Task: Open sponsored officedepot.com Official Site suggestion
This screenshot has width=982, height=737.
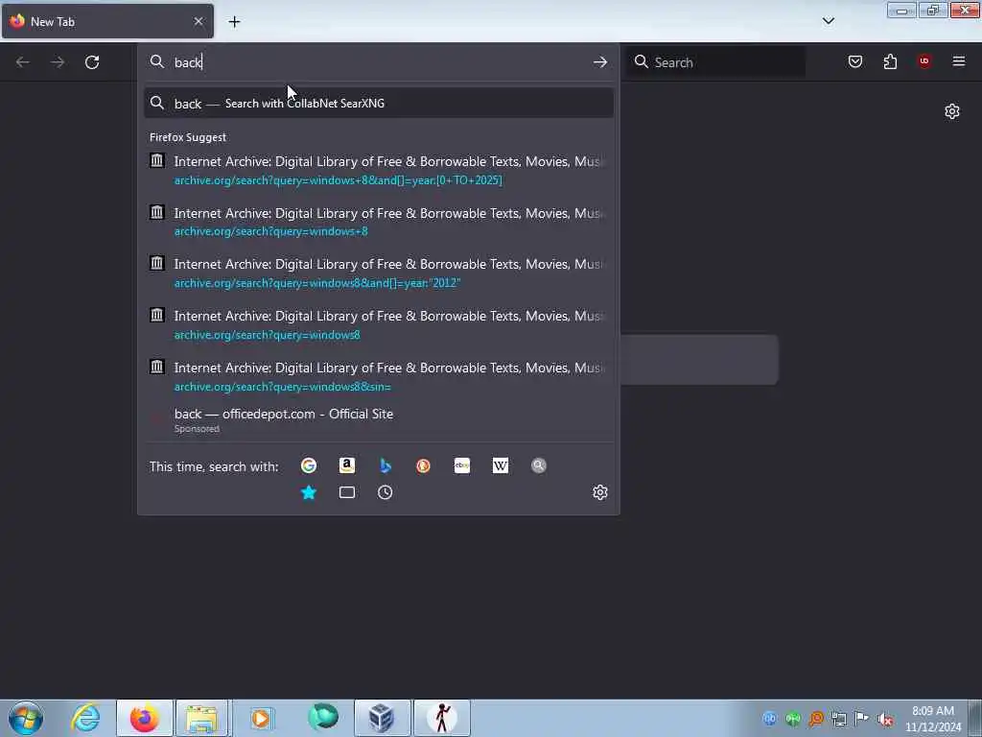Action: tap(379, 420)
